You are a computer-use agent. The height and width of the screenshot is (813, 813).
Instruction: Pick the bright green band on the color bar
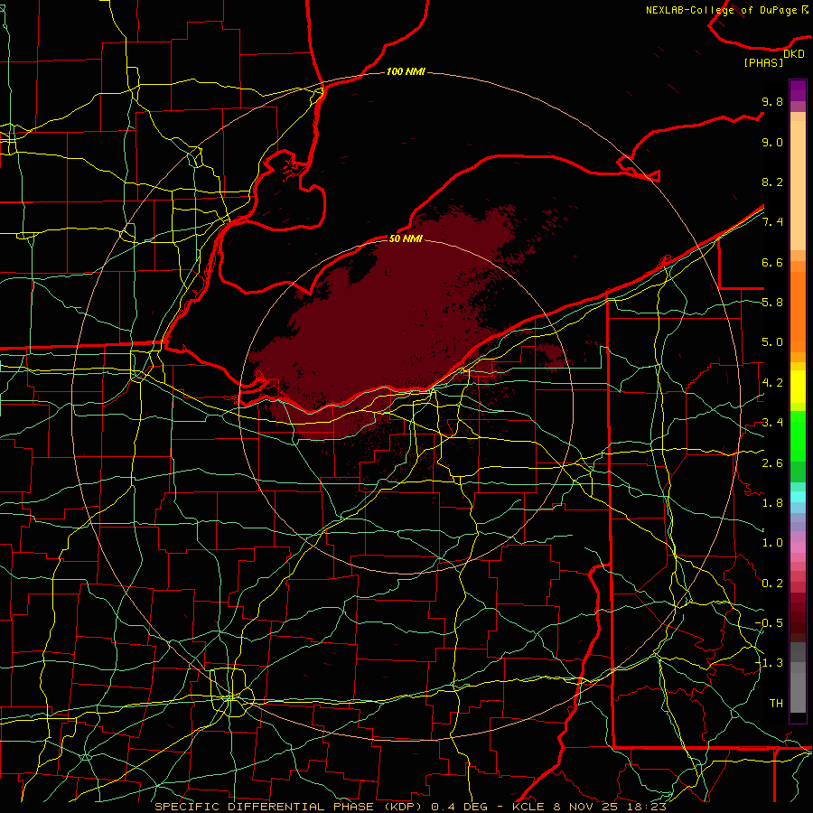[798, 436]
